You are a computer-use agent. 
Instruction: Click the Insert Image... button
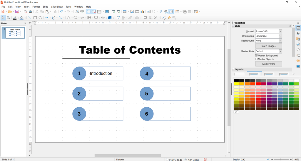click(268, 46)
